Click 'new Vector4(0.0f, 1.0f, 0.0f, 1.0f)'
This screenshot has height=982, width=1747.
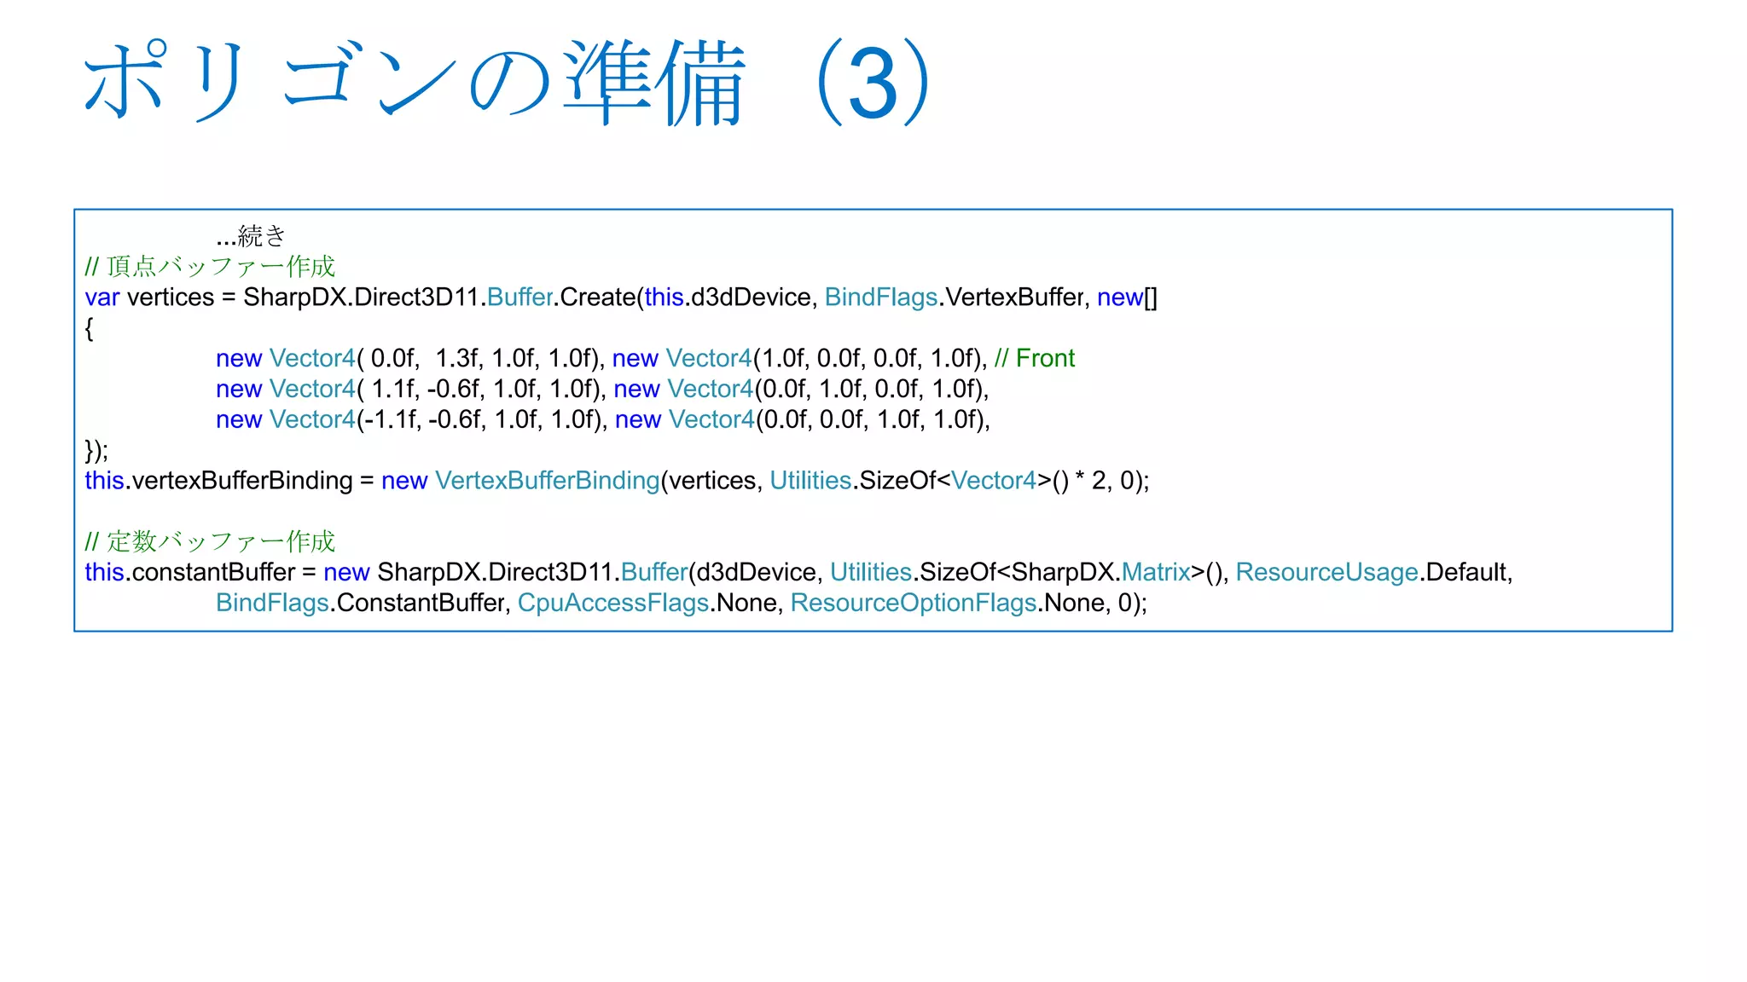coord(798,389)
